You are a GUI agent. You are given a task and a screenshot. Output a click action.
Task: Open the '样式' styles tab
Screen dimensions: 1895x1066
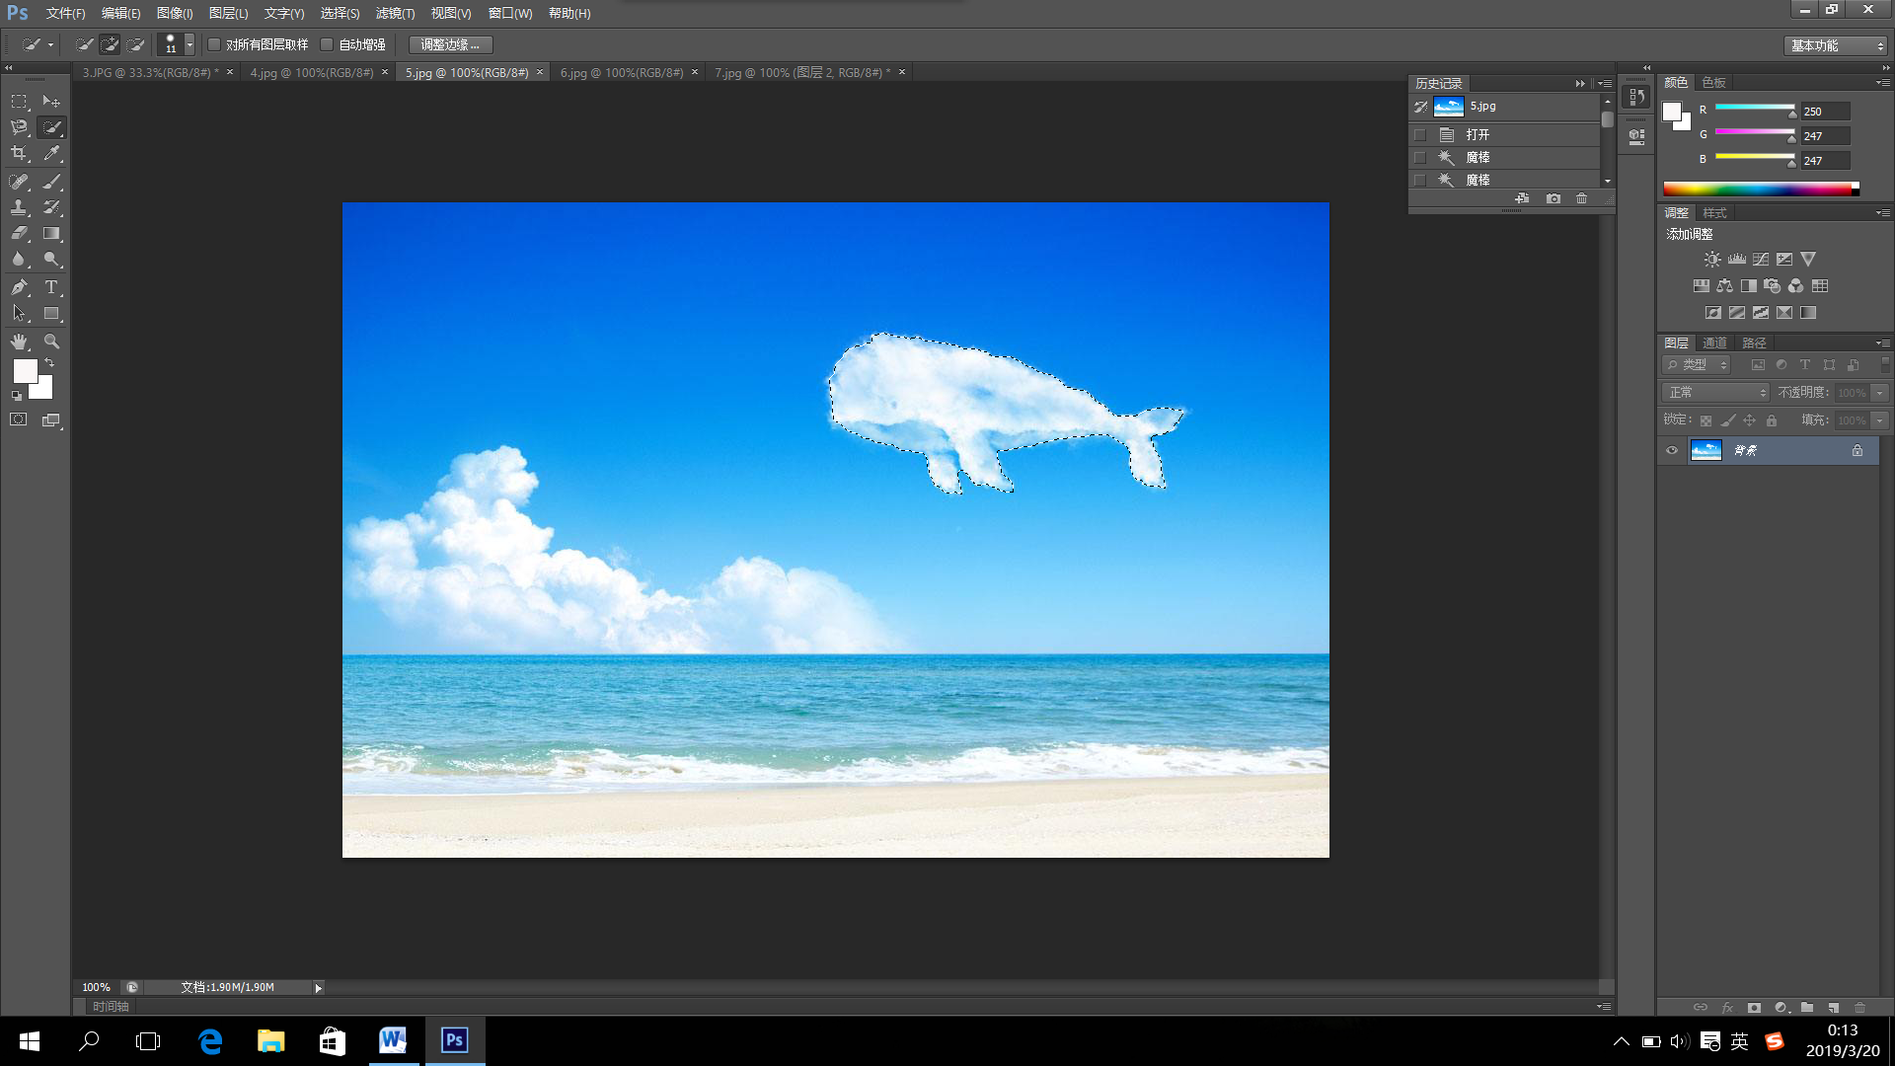click(x=1715, y=213)
